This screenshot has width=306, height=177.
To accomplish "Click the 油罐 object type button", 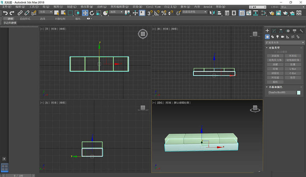I will coord(275,64).
